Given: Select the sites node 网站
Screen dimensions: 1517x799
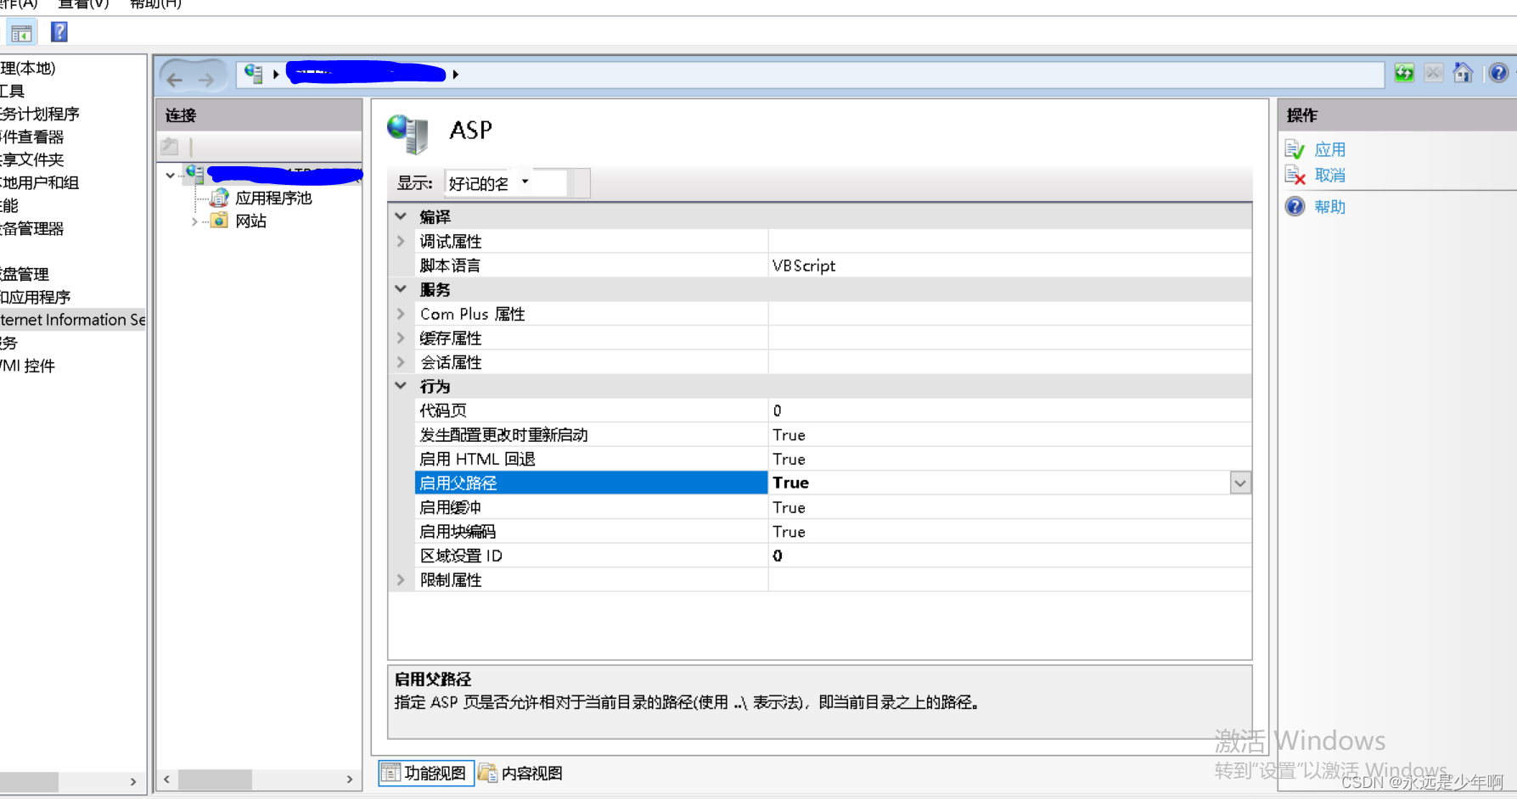Looking at the screenshot, I should coord(250,221).
